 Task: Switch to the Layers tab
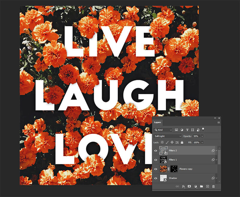coord(157,123)
